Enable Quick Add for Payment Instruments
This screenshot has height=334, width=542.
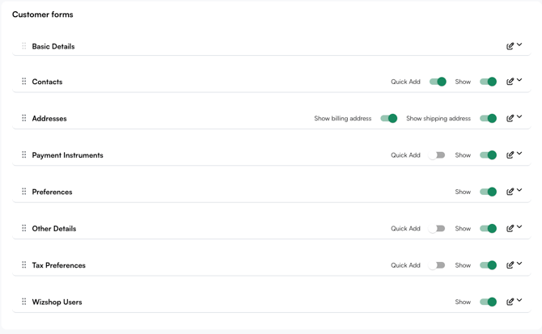click(438, 155)
